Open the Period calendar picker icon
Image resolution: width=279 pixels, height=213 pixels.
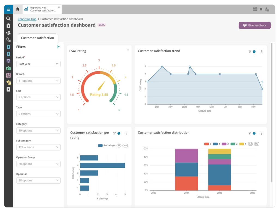pyautogui.click(x=57, y=64)
